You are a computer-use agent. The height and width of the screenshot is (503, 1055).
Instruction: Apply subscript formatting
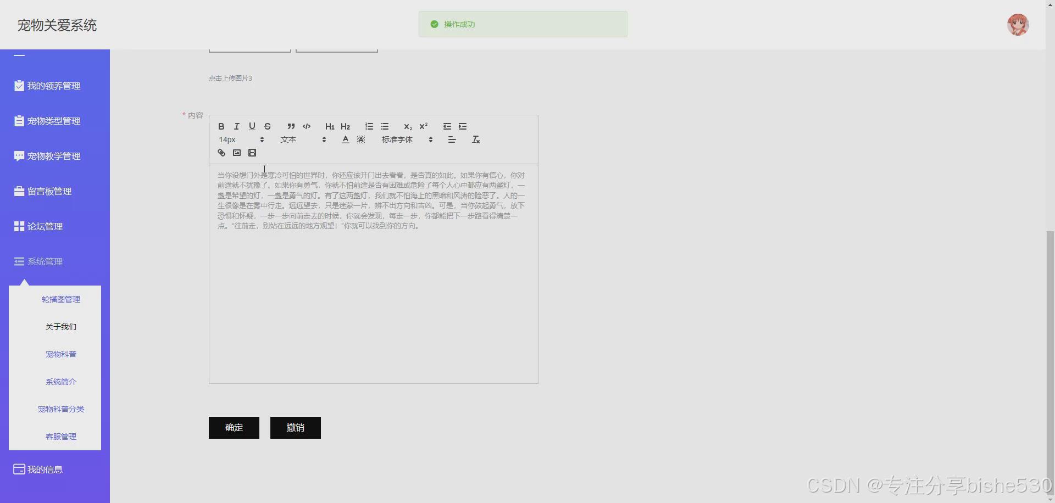(407, 126)
